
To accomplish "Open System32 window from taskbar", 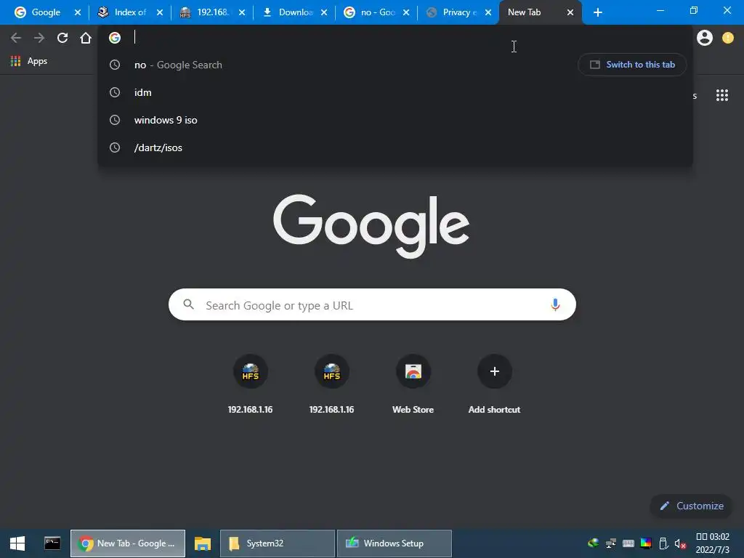I will 278,543.
